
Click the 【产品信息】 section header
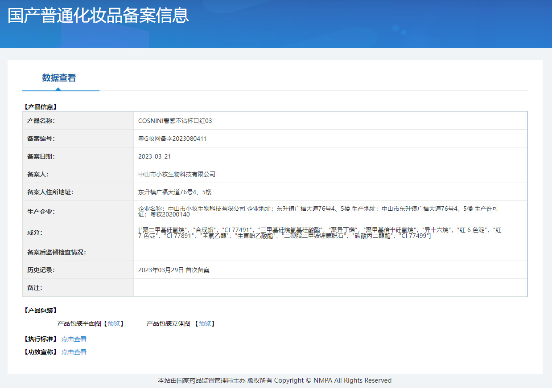pos(39,106)
